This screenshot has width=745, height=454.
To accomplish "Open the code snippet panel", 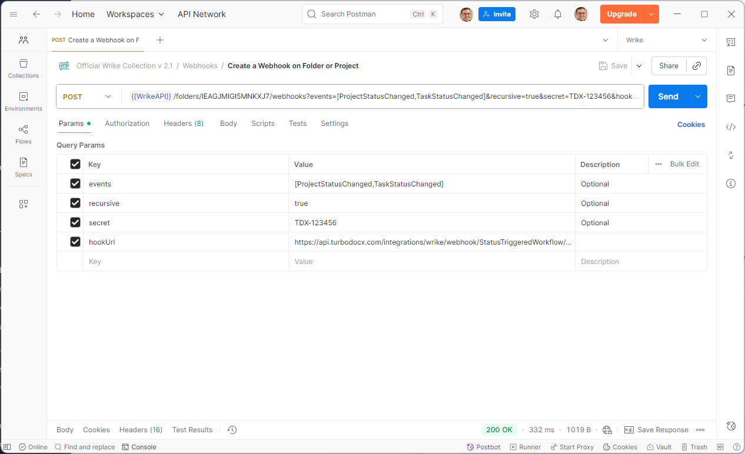I will [x=731, y=126].
